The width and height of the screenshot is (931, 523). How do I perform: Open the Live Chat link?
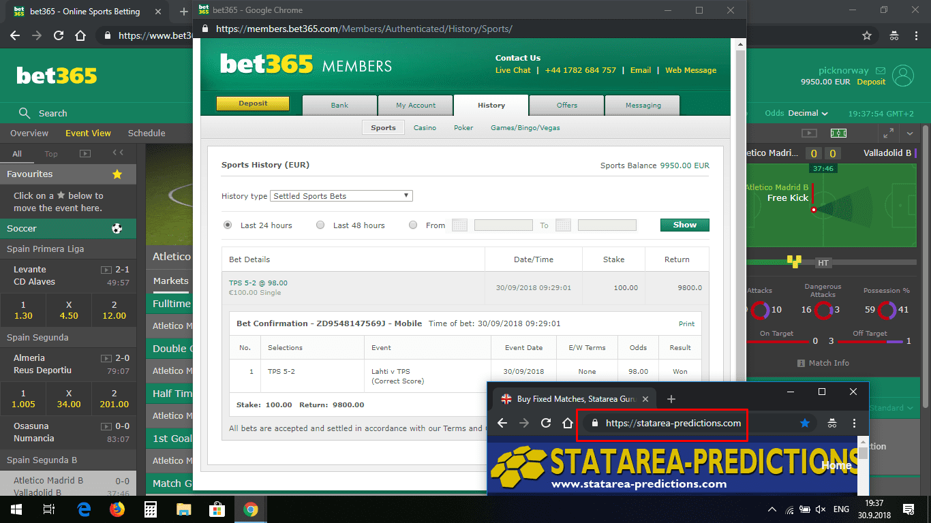pyautogui.click(x=513, y=70)
